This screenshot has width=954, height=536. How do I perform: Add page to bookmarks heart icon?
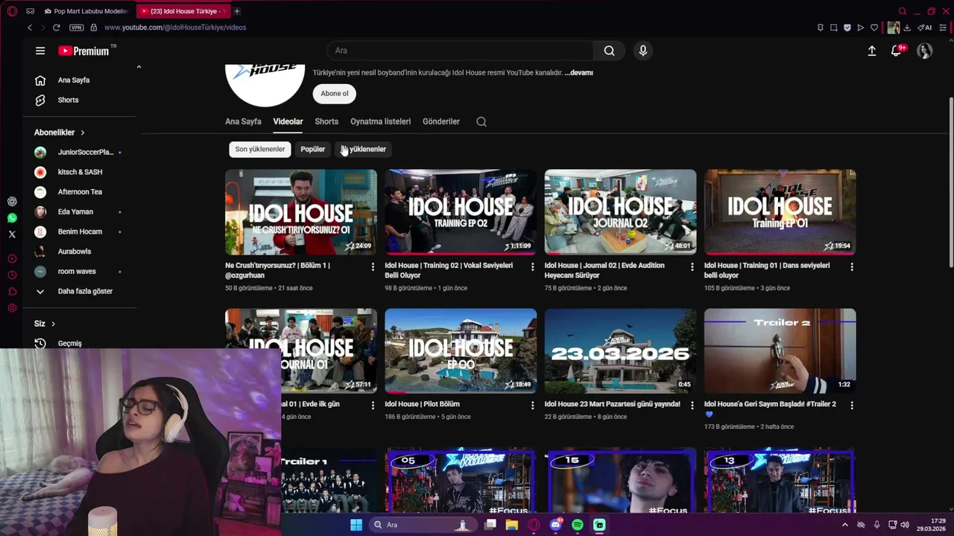(x=874, y=28)
